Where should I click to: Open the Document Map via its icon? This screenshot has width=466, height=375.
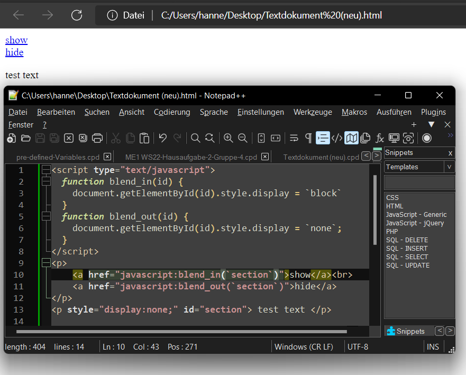click(x=351, y=138)
